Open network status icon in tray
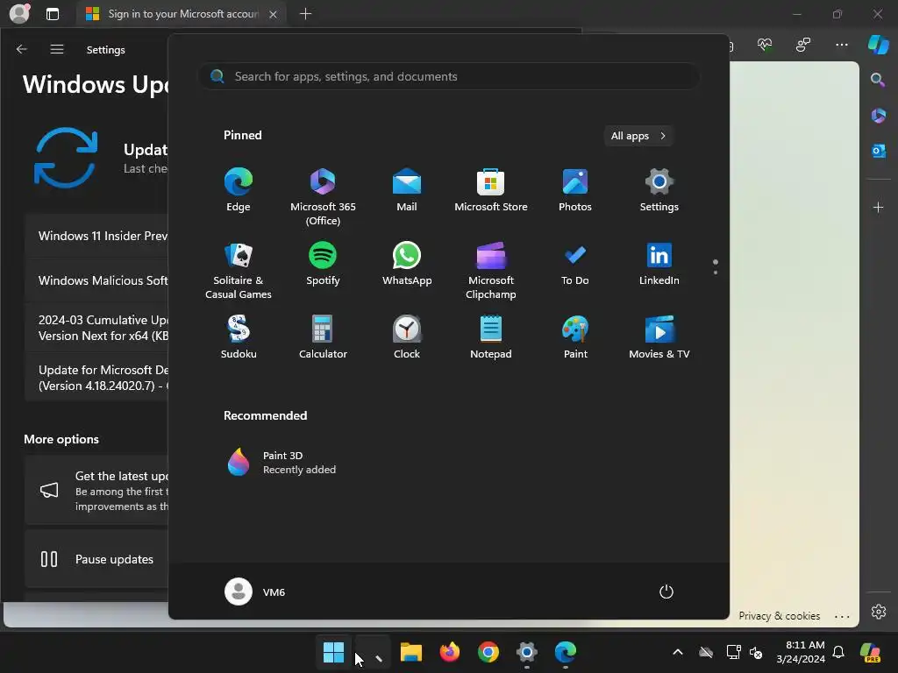 click(733, 652)
